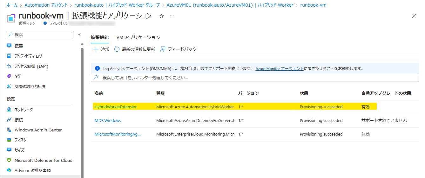Click the sidebar 検索 search field
The height and width of the screenshot is (178, 425).
[x=40, y=35]
